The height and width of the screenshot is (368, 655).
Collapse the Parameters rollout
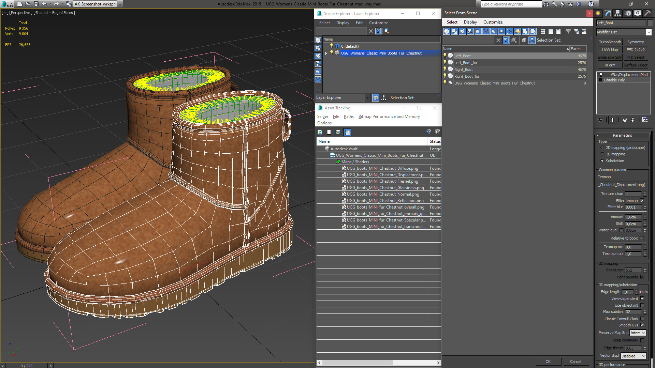[x=622, y=135]
